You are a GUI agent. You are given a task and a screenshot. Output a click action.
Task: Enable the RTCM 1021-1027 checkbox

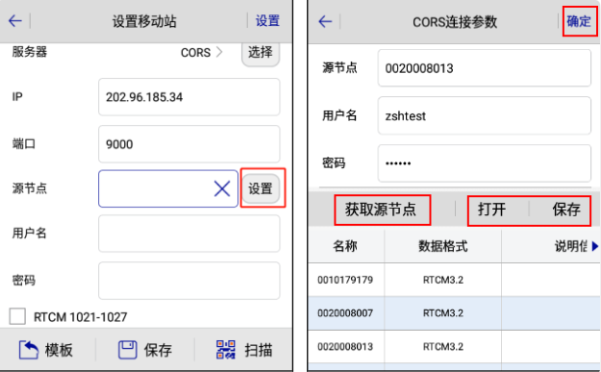[x=17, y=317]
